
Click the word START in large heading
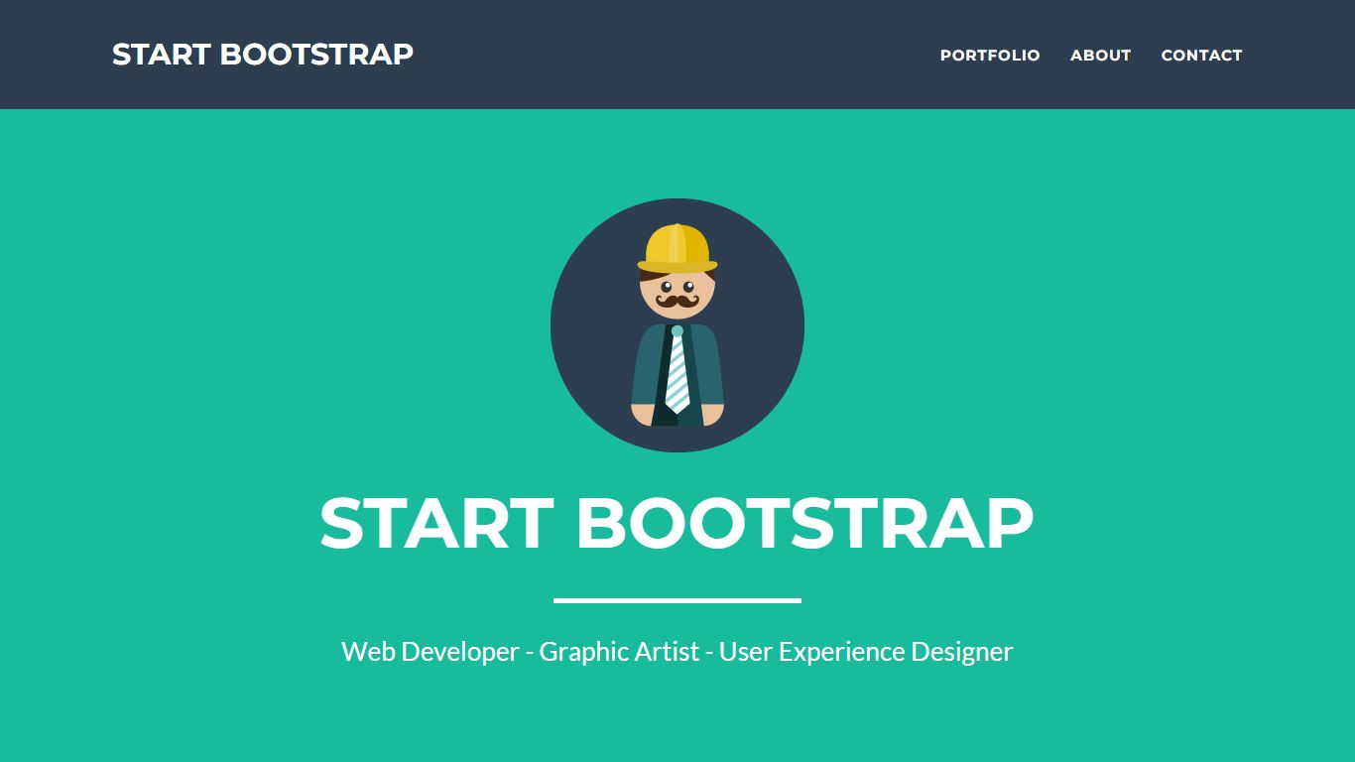[436, 524]
